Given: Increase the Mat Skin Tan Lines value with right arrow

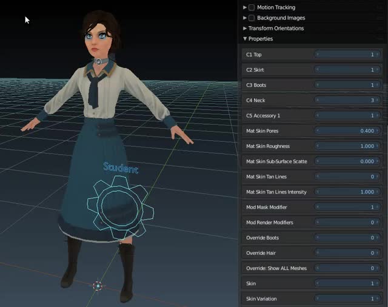Looking at the screenshot, I should point(377,177).
